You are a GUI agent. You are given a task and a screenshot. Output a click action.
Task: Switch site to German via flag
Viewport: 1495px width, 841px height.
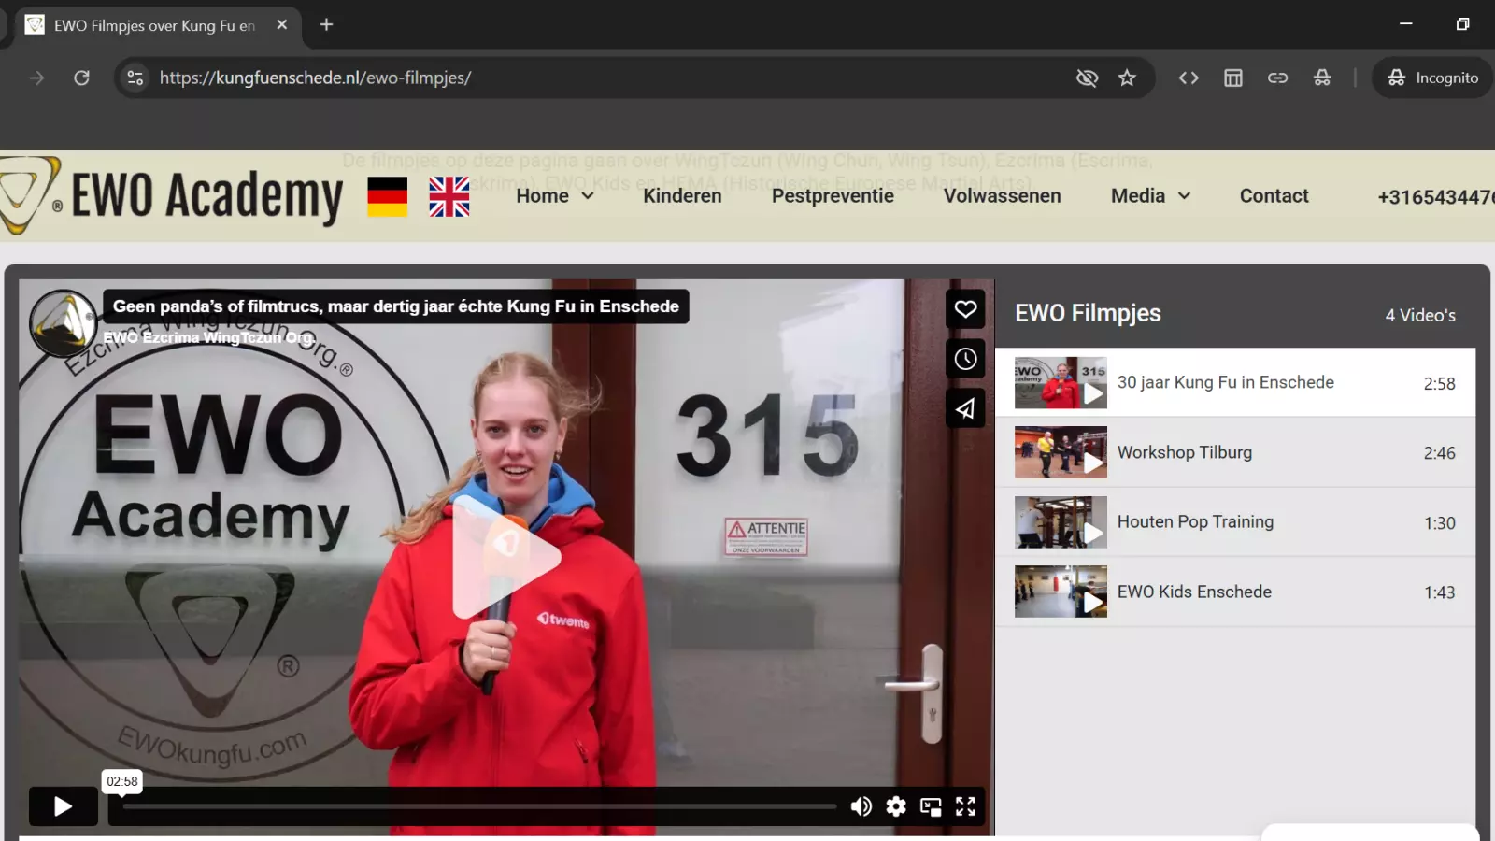click(x=387, y=197)
